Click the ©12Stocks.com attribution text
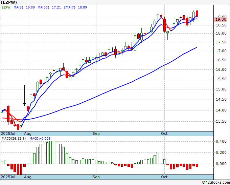The width and height of the screenshot is (230, 185). click(x=216, y=183)
